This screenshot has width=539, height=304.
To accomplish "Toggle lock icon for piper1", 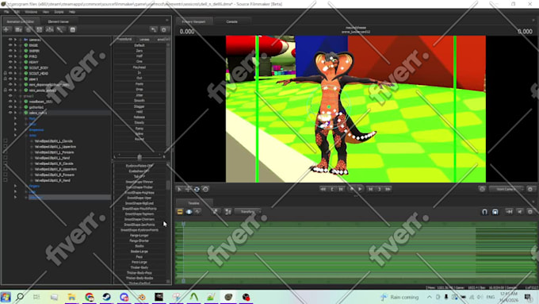I will click(6, 79).
